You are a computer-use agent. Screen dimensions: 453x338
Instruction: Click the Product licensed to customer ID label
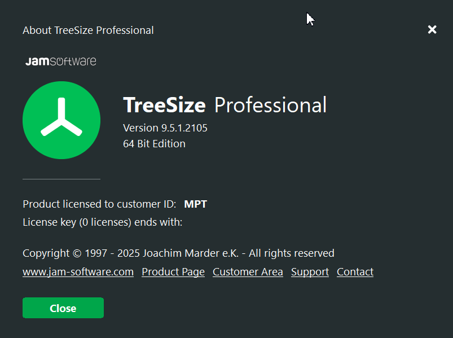point(99,204)
